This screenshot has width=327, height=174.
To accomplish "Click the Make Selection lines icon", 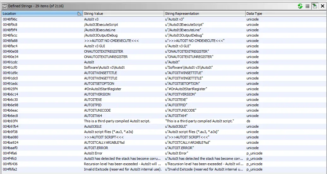I will (x=307, y=6).
